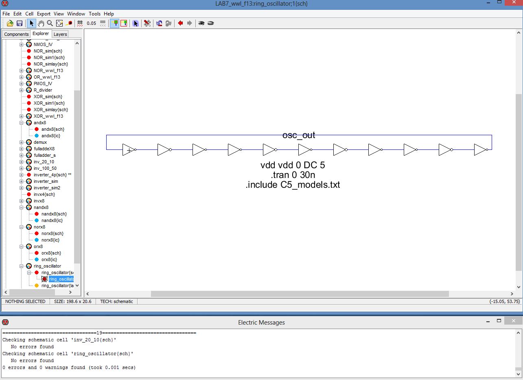
Task: Toggle the open eye visibility icon
Action: 201,23
